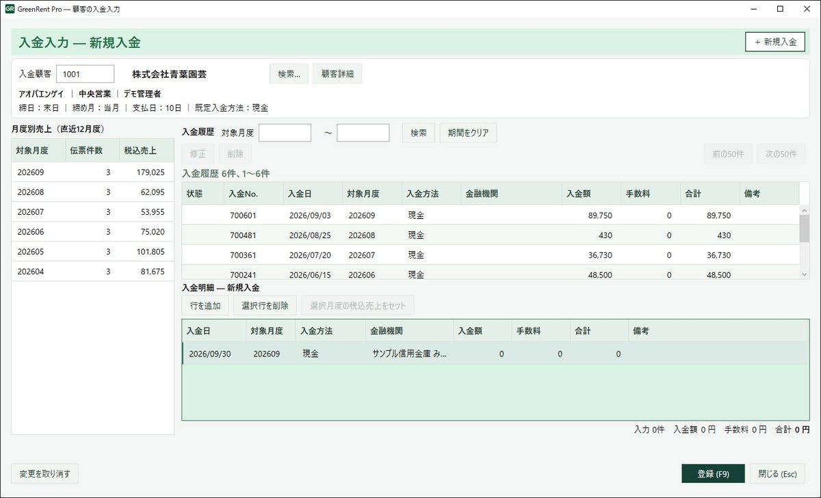The width and height of the screenshot is (821, 498).
Task: Click 手数料 cell in the detail row
Action: click(x=540, y=354)
